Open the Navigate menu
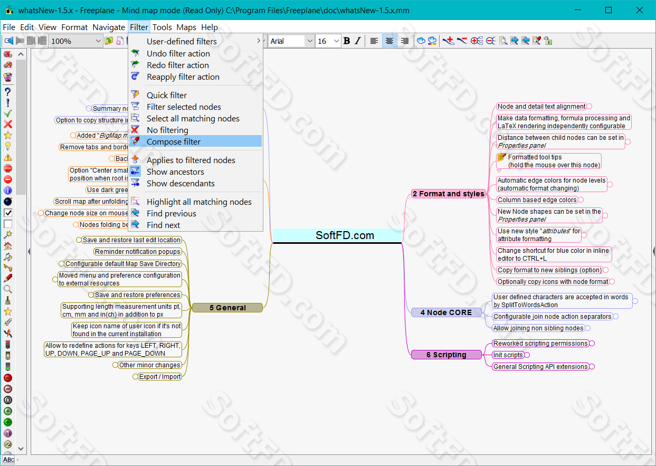This screenshot has width=656, height=466. [x=109, y=27]
